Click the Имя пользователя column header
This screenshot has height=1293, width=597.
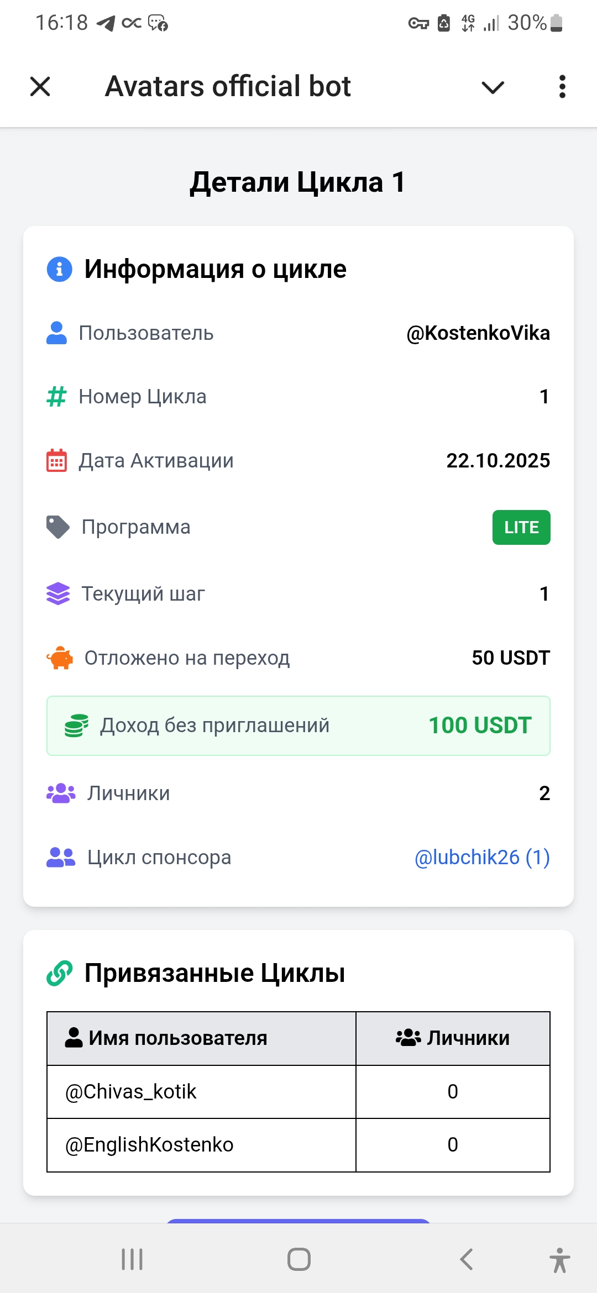tap(177, 1038)
